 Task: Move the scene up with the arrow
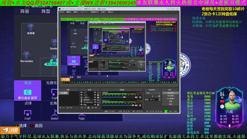click(x=68, y=108)
